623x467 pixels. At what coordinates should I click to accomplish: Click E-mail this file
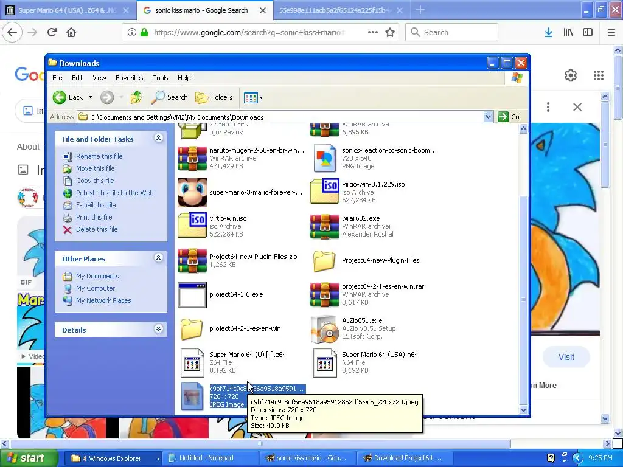(96, 205)
